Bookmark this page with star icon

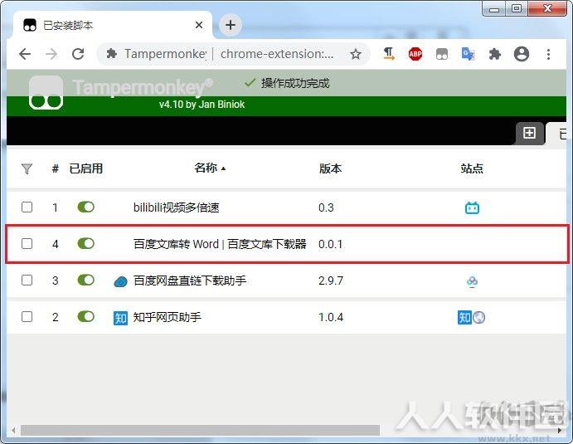[x=355, y=54]
